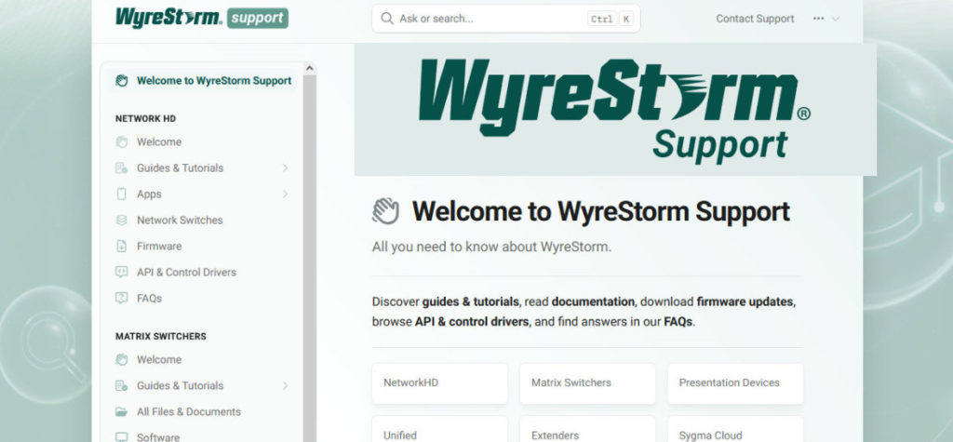Viewport: 953px width, 442px height.
Task: Click the All Files & Documents folder icon
Action: click(x=122, y=411)
